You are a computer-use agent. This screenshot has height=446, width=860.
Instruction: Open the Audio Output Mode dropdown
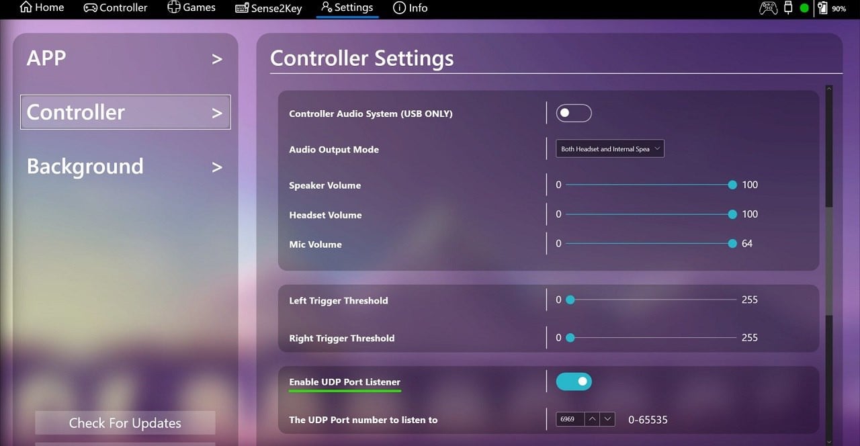pos(610,148)
